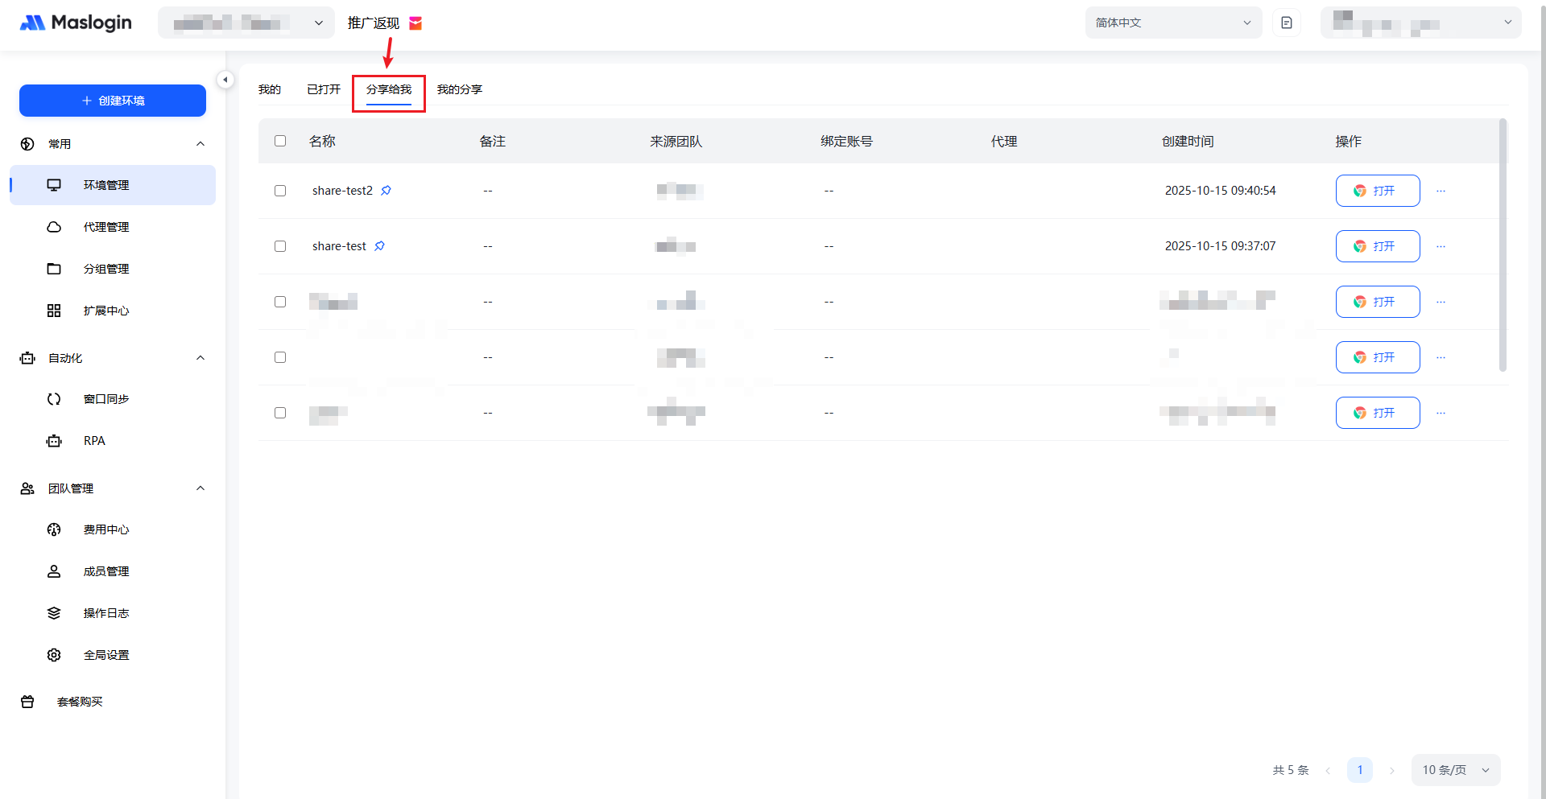Click the pin icon beside share-test
1546x799 pixels.
tap(379, 246)
